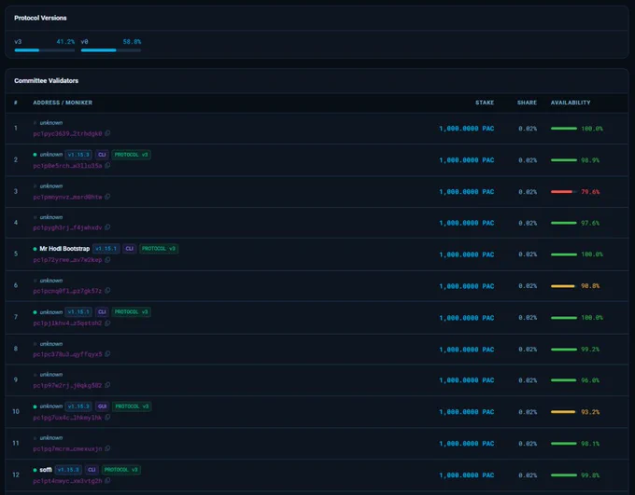Click the green status dot beside soffi
This screenshot has width=635, height=495.
coord(35,470)
